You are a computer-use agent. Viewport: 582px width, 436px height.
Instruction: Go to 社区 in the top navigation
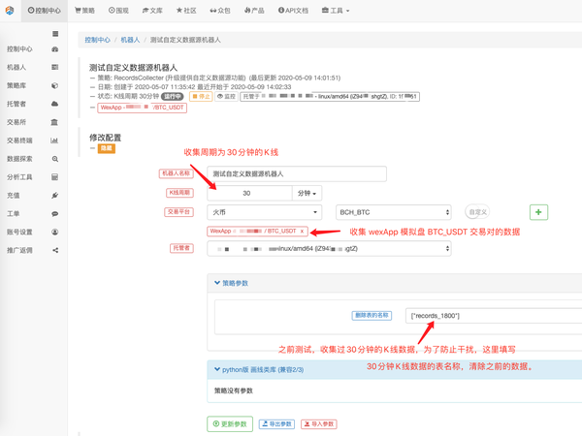point(185,11)
